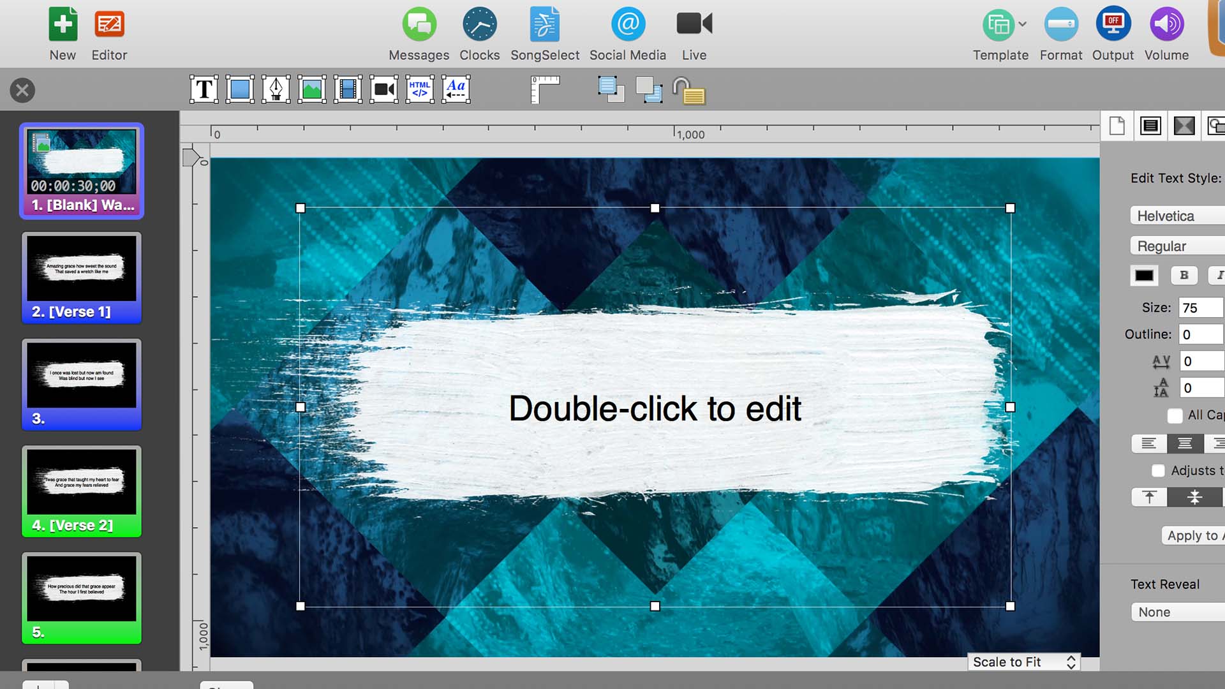Toggle the rulers icon
The height and width of the screenshot is (689, 1225).
pyautogui.click(x=545, y=89)
